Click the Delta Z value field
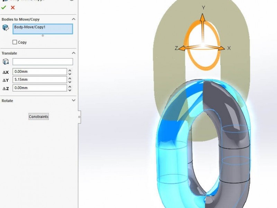Screen dimensions: 277x208 tap(40, 88)
